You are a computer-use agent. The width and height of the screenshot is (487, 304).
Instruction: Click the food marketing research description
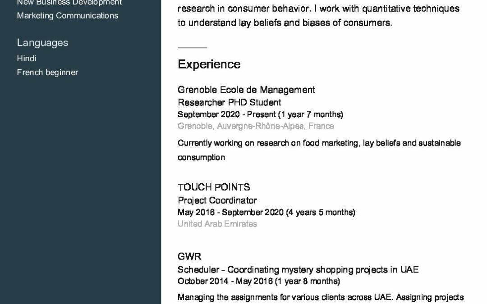[319, 150]
